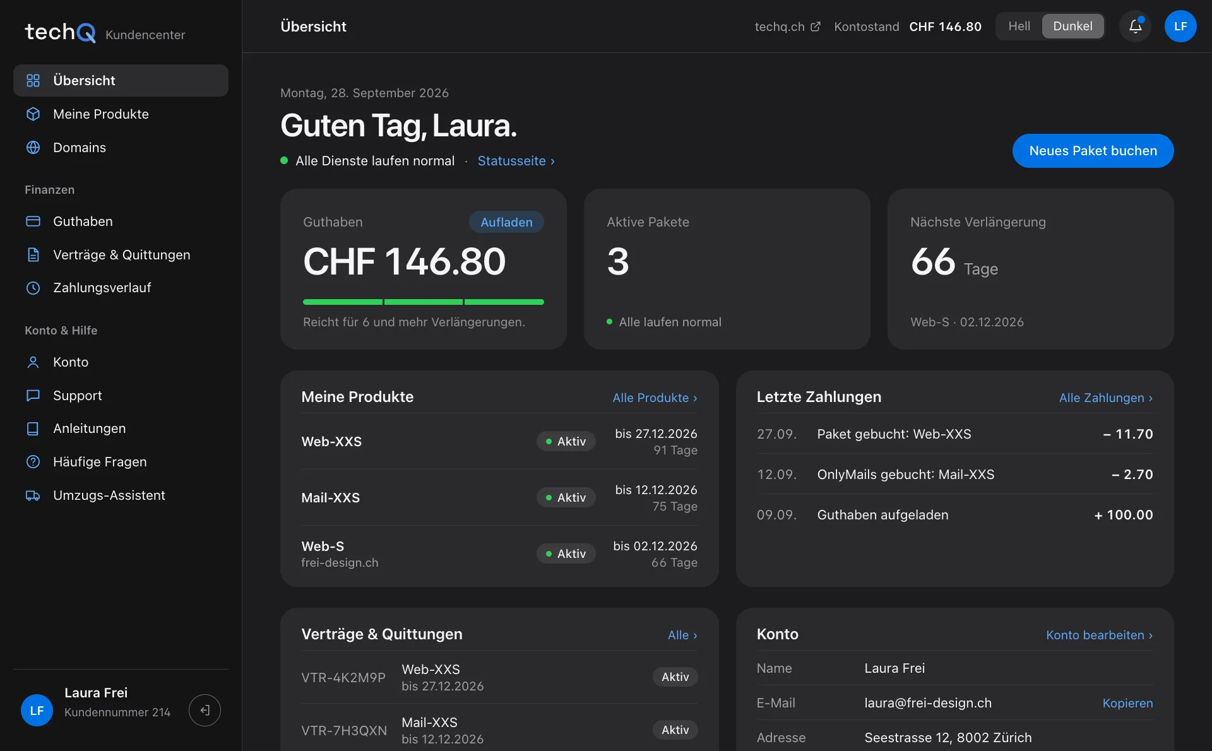The image size is (1212, 751).
Task: Click Konto bearbeiten link
Action: pyautogui.click(x=1099, y=635)
